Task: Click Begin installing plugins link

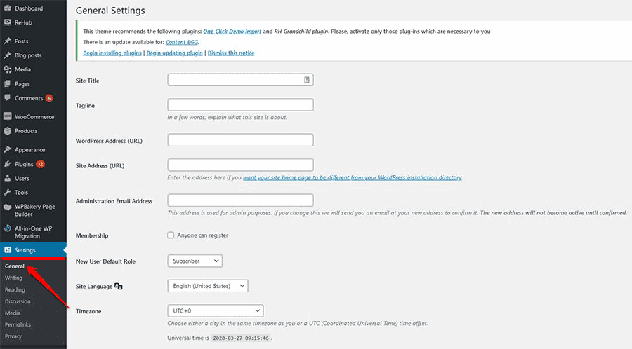Action: tap(112, 53)
